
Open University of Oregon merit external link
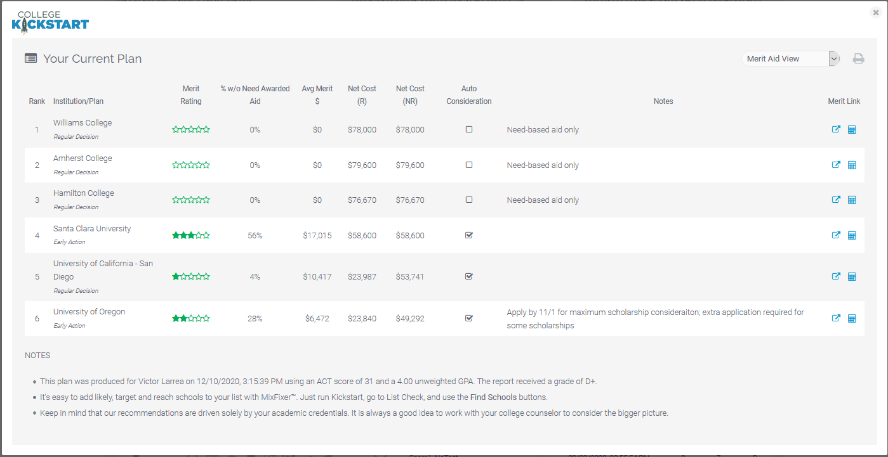tap(836, 318)
